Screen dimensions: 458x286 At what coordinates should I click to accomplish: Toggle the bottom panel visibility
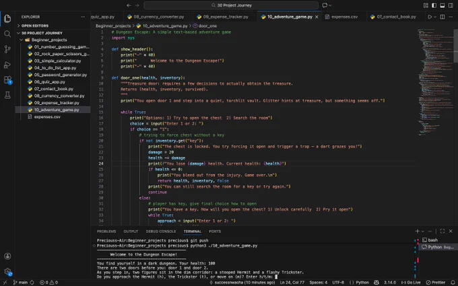tap(443, 5)
